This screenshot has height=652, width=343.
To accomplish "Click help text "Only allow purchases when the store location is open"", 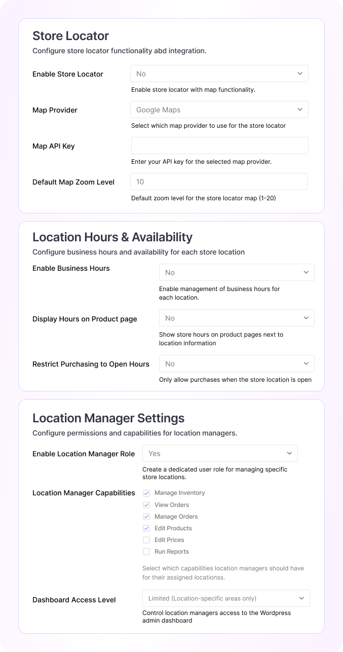I will [x=236, y=380].
